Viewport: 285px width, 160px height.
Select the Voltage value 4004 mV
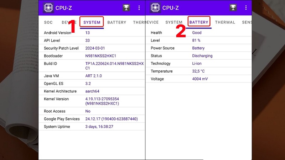point(200,79)
